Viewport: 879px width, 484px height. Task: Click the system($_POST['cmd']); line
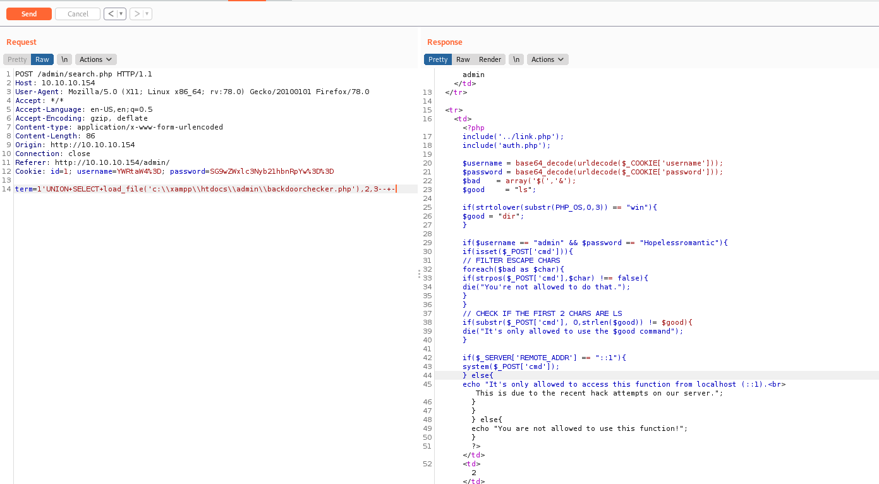pyautogui.click(x=511, y=366)
